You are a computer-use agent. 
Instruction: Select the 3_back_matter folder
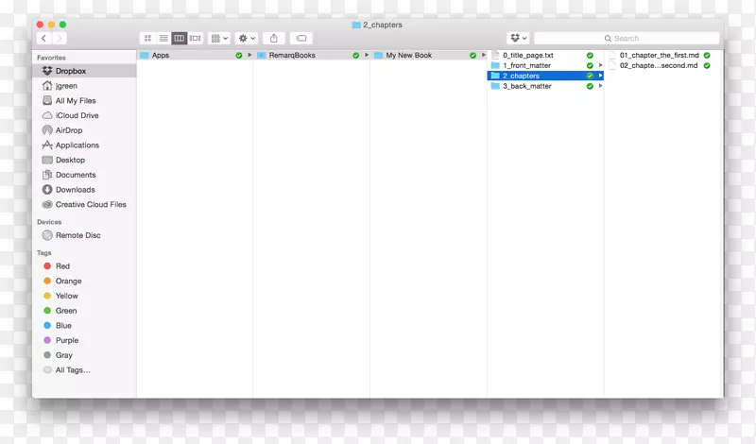click(x=526, y=86)
